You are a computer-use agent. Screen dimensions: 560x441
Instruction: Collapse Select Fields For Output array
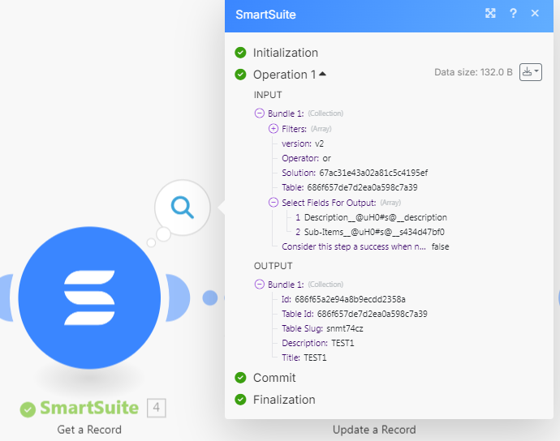[274, 203]
